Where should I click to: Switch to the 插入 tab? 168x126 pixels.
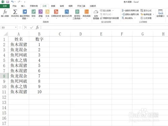point(23,6)
